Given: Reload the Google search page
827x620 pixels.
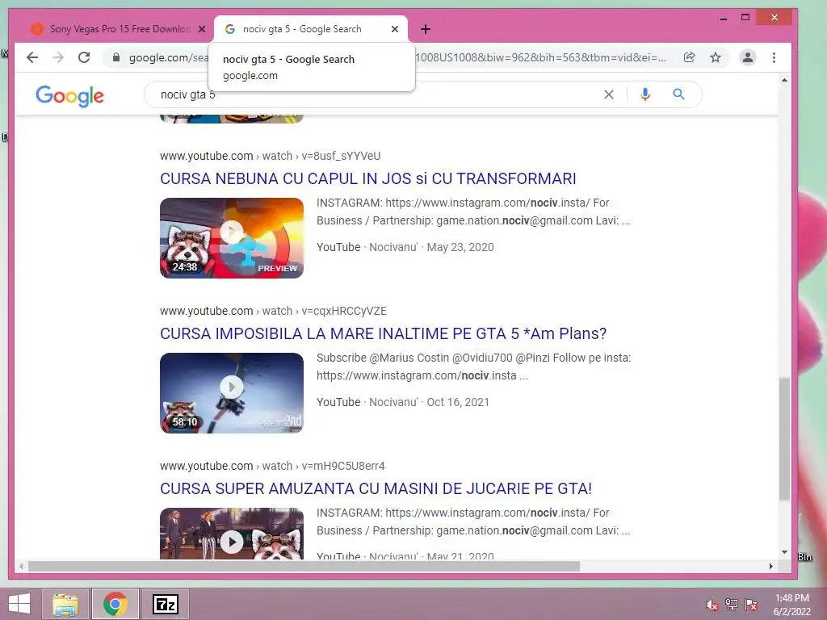Looking at the screenshot, I should [84, 57].
